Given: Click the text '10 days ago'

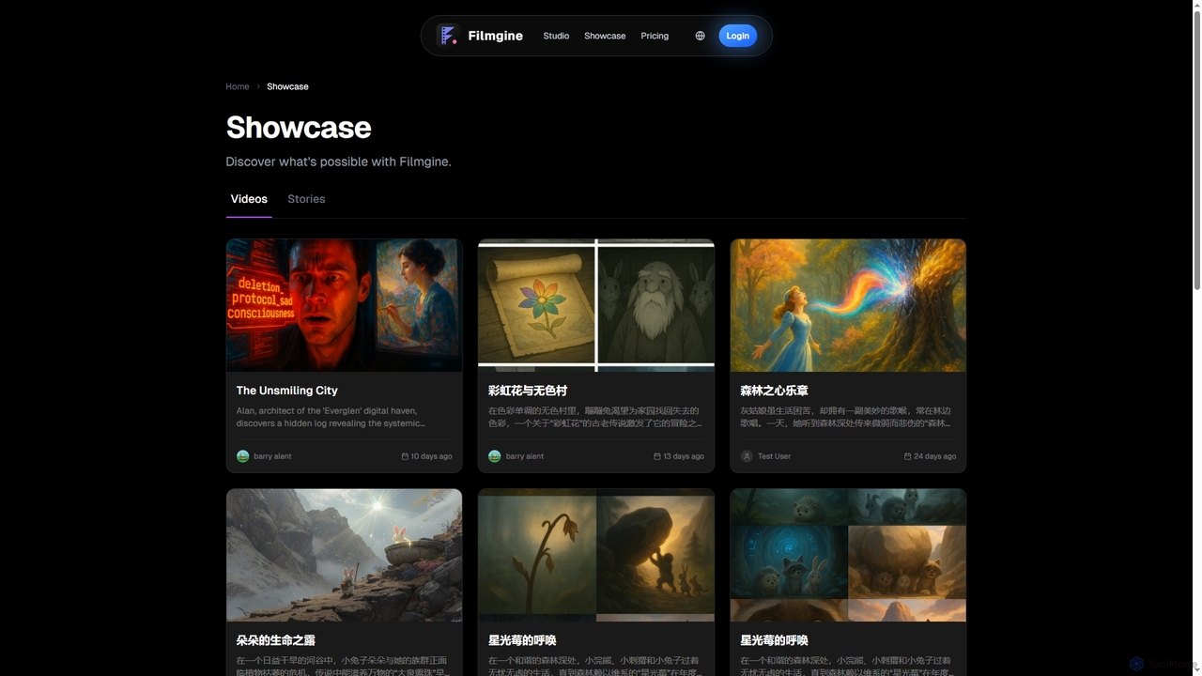Looking at the screenshot, I should coord(431,456).
